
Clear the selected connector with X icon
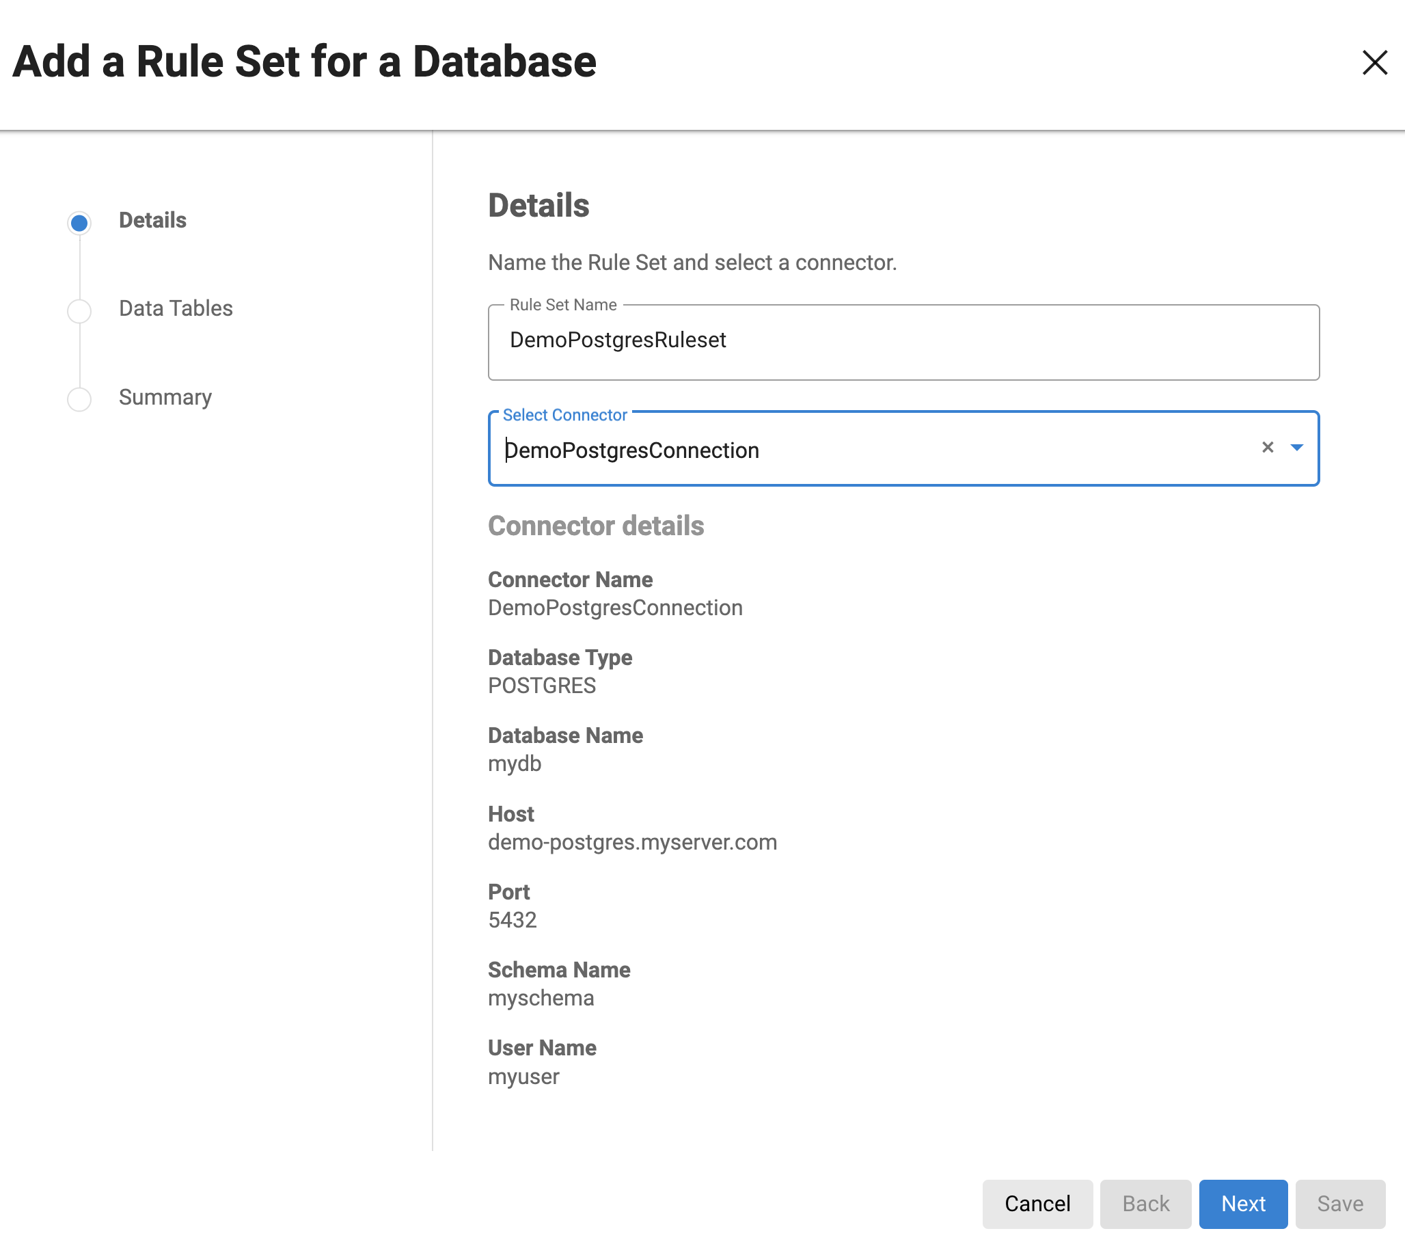(1268, 448)
